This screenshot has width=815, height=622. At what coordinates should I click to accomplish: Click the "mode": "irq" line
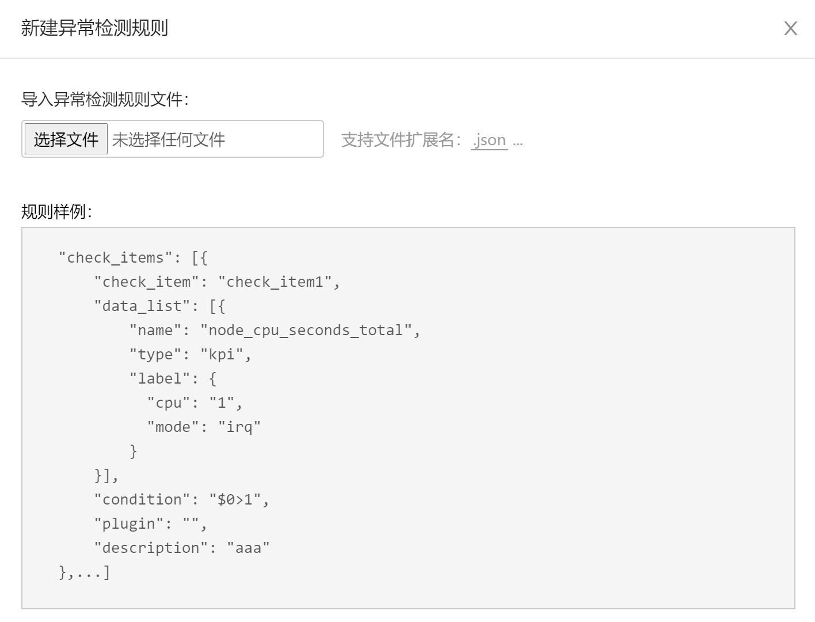(204, 427)
